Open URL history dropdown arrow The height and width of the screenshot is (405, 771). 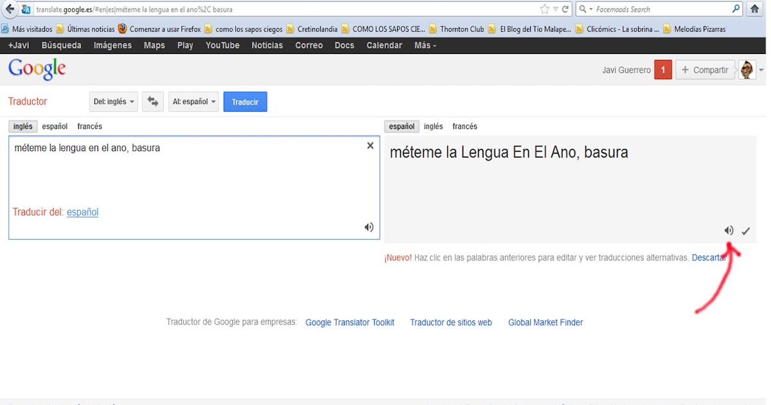click(x=555, y=9)
